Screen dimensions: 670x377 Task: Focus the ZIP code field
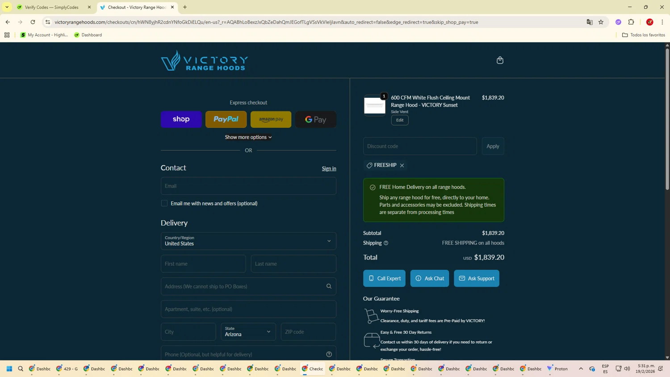click(309, 332)
